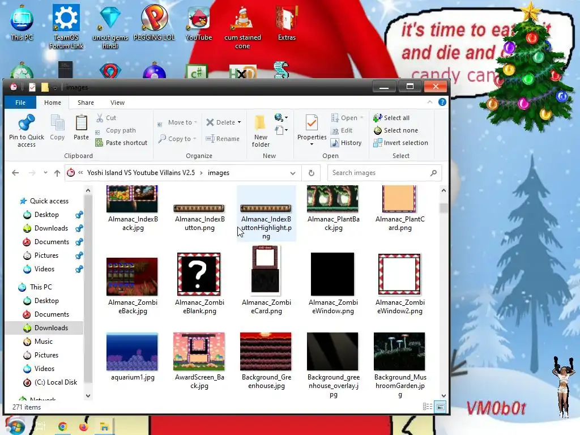Open This PC desktop icon
The image size is (580, 435).
pos(22,23)
